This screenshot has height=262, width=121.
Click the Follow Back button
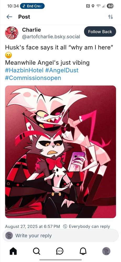click(100, 32)
